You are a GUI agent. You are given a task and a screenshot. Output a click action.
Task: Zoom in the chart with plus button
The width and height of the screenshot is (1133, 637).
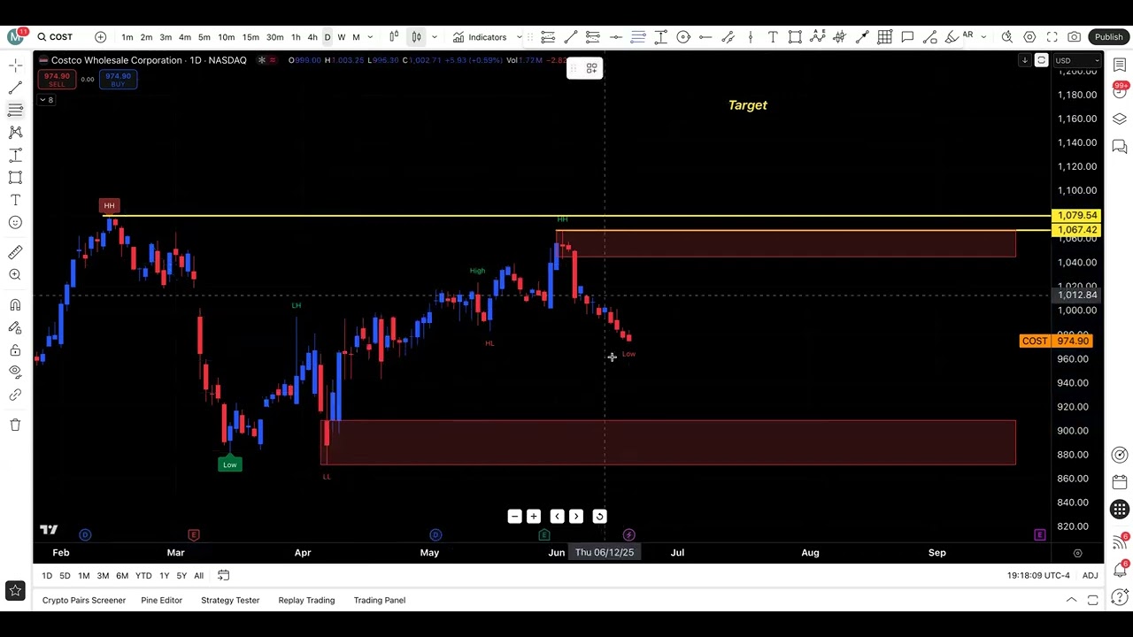tap(534, 517)
